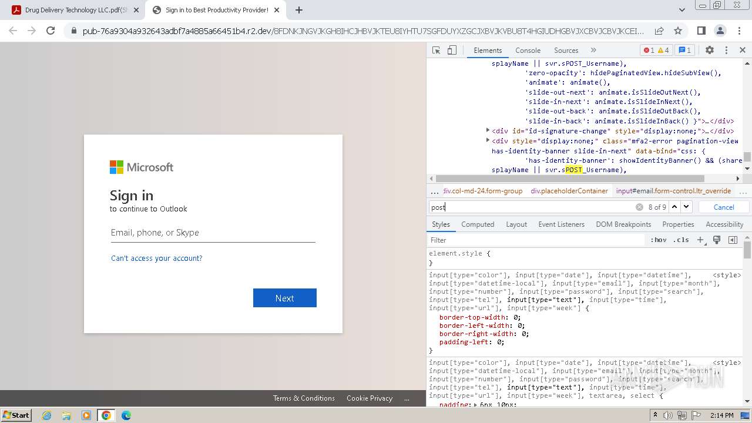Open Cookie Privacy link
Viewport: 752px width, 423px height.
tap(370, 398)
